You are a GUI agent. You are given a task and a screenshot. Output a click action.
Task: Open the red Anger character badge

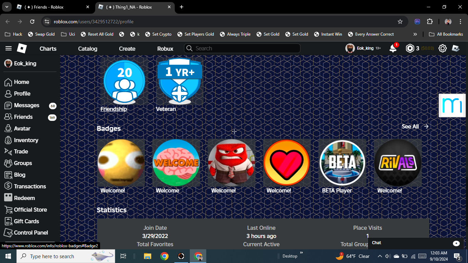(x=232, y=163)
